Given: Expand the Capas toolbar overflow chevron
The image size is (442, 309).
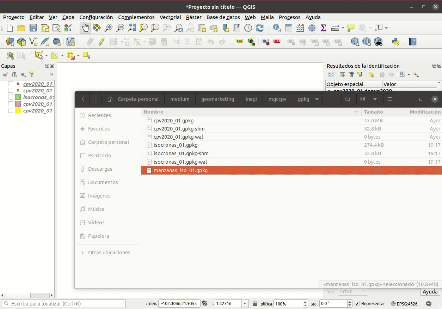Looking at the screenshot, I should [x=51, y=74].
